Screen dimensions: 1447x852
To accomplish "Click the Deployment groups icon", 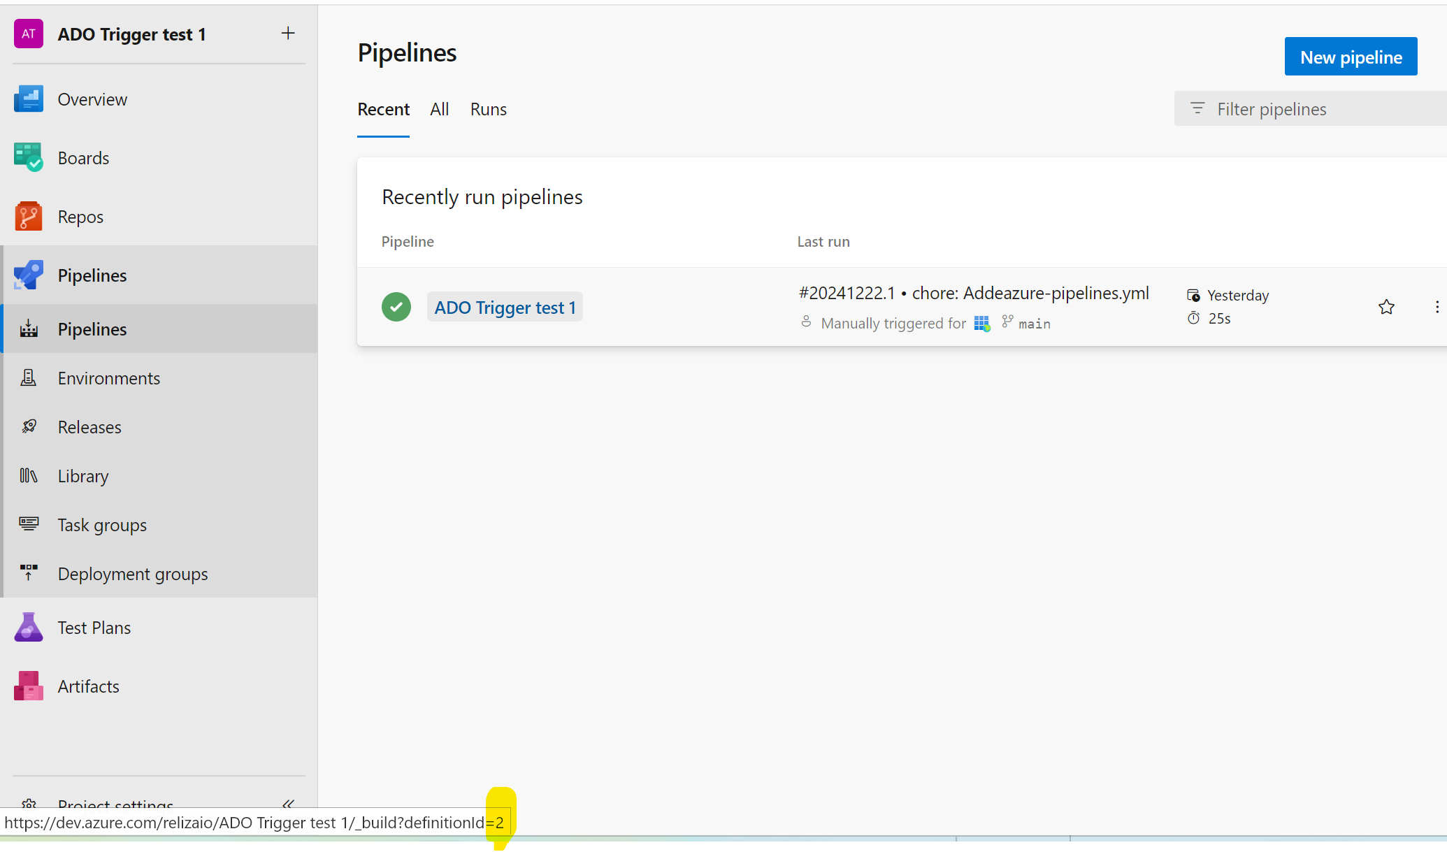I will click(29, 573).
